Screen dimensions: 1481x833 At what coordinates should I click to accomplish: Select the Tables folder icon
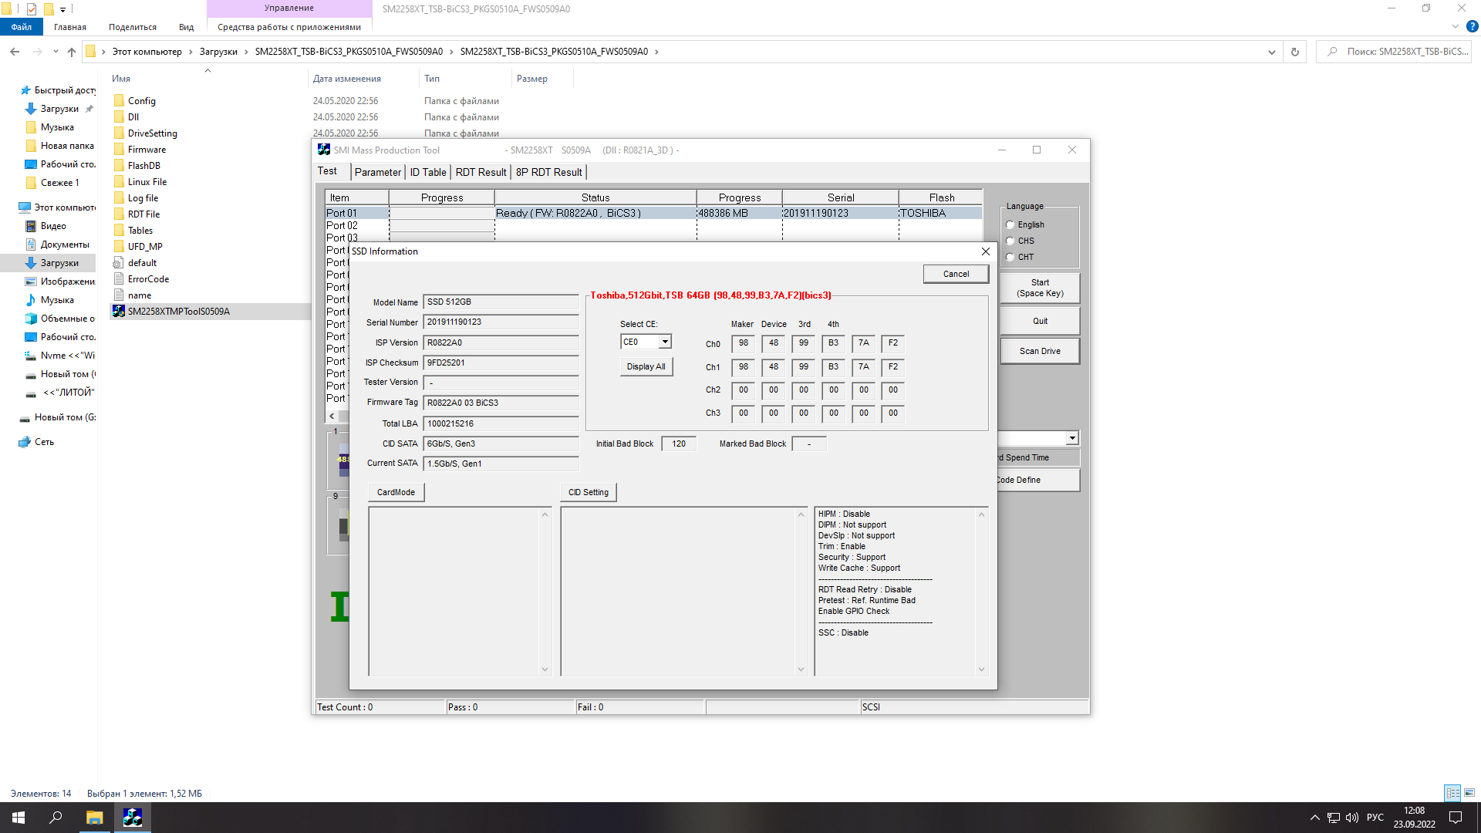tap(119, 231)
